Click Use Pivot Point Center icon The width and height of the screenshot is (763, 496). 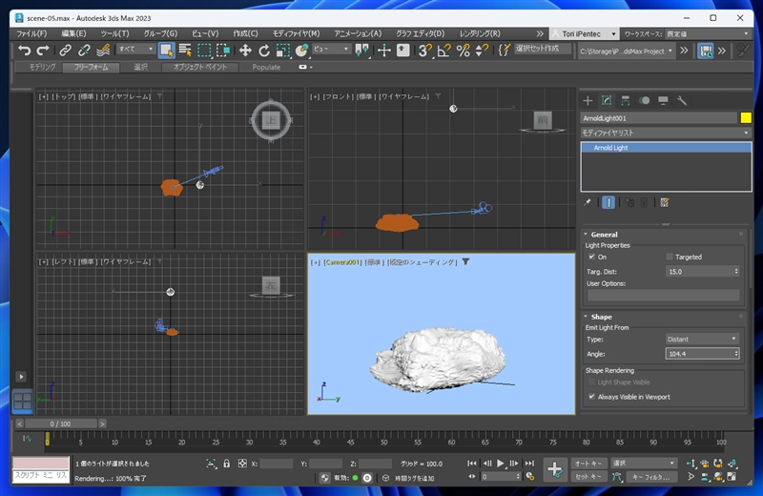pyautogui.click(x=362, y=51)
